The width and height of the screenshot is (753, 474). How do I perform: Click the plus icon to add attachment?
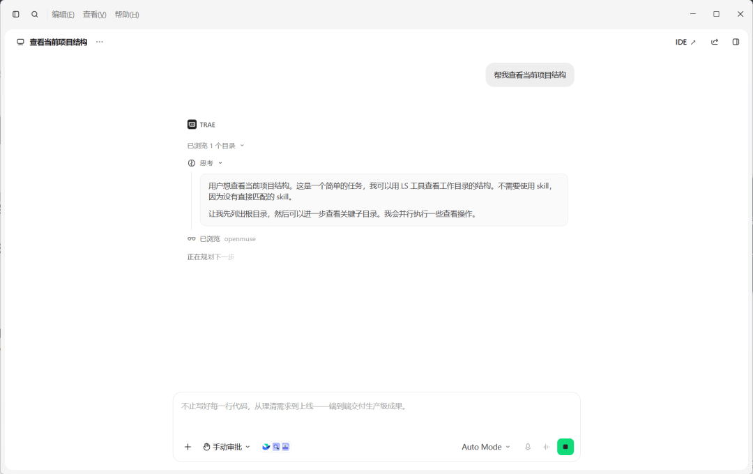(188, 447)
